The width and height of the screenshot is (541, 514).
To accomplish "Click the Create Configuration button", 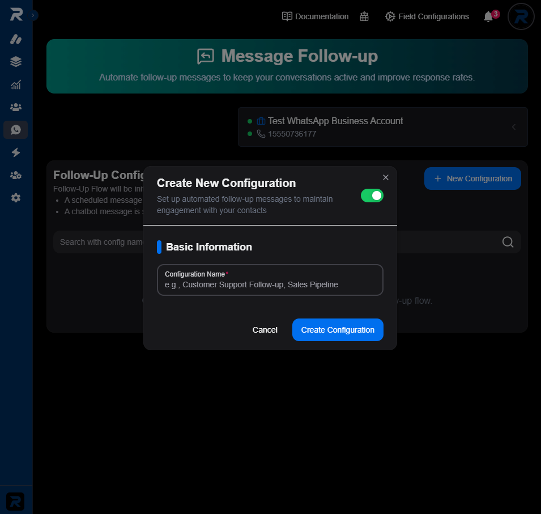I will coord(338,330).
